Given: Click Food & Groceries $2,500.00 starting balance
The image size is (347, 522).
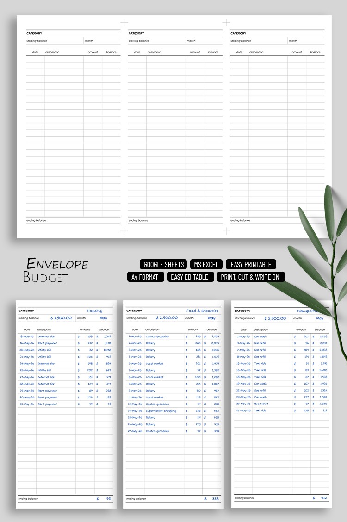Looking at the screenshot, I should pos(167,318).
